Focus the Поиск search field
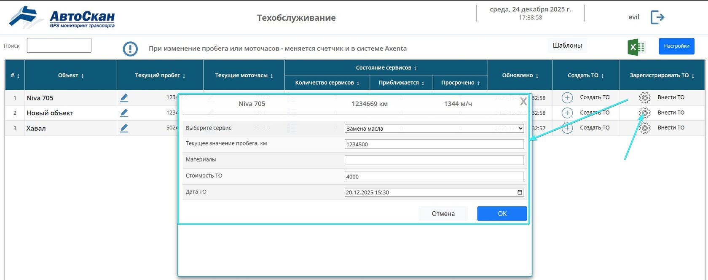Image resolution: width=708 pixels, height=280 pixels. (59, 46)
